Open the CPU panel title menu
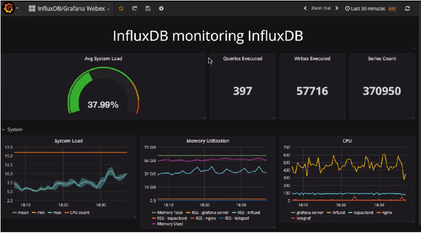This screenshot has height=233, width=421. coord(347,141)
